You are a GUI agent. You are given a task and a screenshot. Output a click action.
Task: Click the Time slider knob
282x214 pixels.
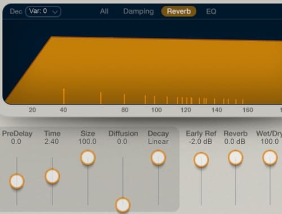[52, 176]
